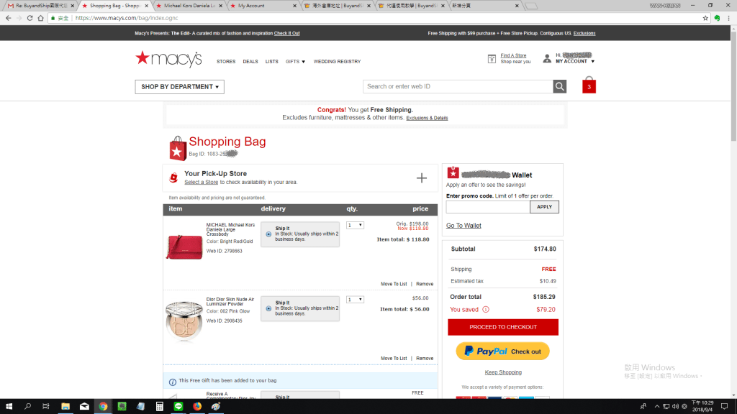Screen dimensions: 737x414
Task: Bookmark page with star icon
Action: point(705,18)
